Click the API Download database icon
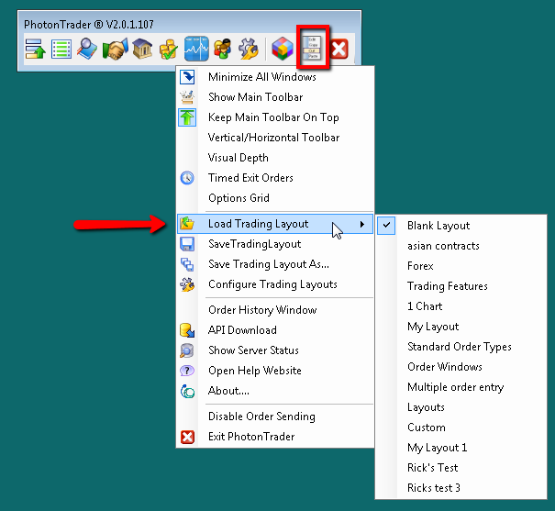555x511 pixels. (x=187, y=330)
